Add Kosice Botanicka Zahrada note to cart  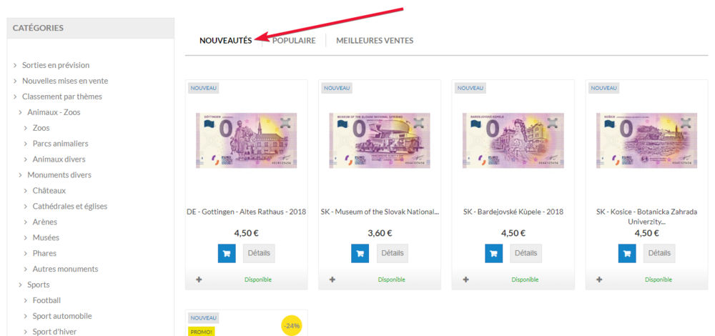pos(628,254)
